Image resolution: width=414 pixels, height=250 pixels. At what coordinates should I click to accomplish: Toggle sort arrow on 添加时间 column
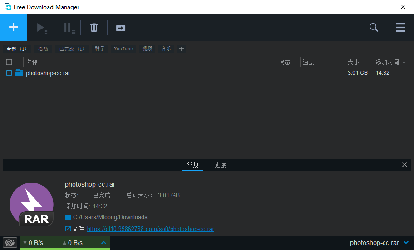click(404, 62)
